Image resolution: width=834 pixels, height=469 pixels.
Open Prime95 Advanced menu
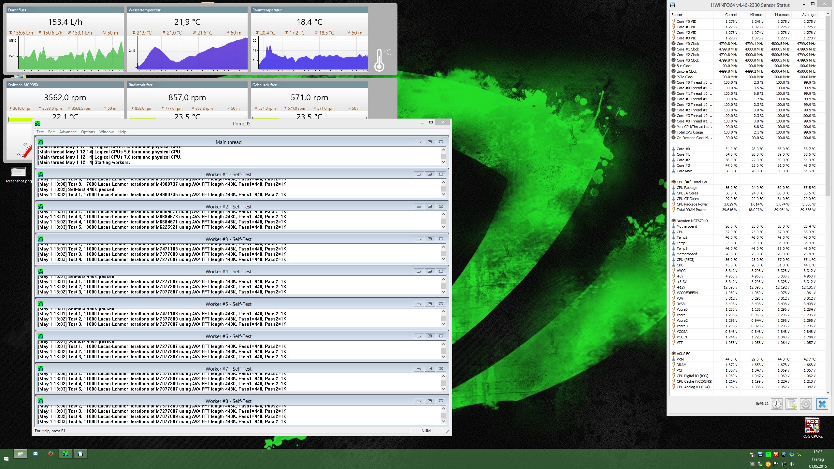click(68, 132)
